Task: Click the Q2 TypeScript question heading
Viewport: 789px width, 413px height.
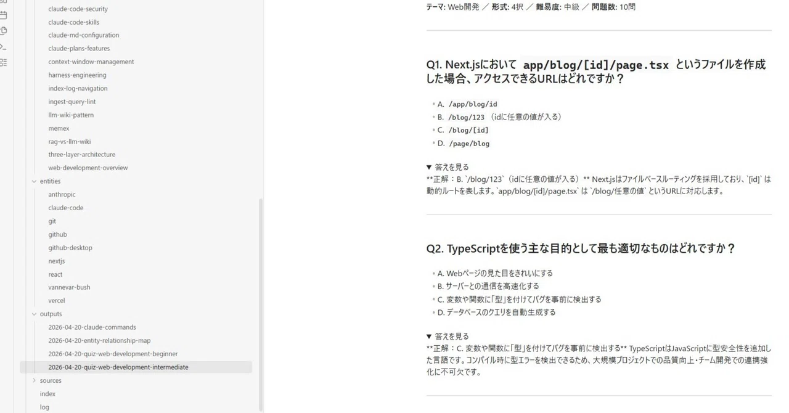Action: click(x=581, y=248)
